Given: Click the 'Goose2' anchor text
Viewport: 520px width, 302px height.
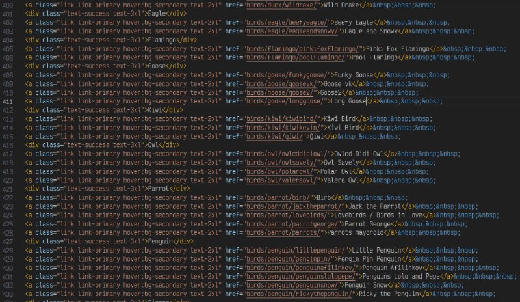Looking at the screenshot, I should (x=331, y=92).
